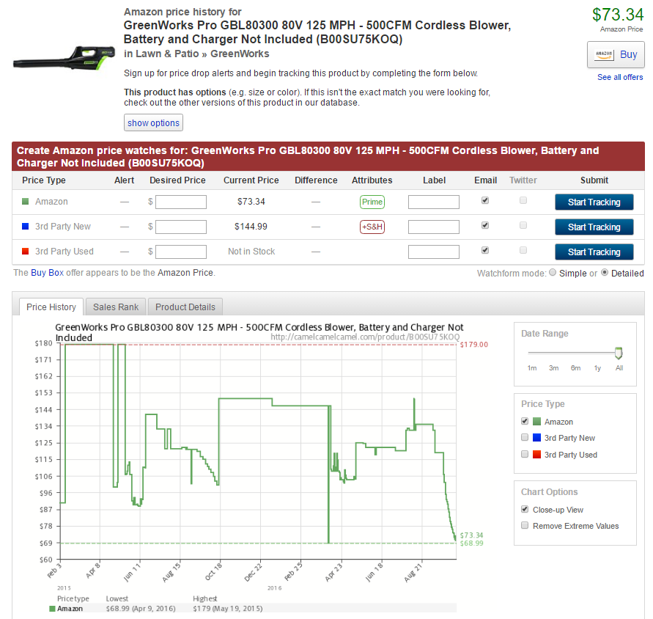Click the red 3rd Party Used square in watch table
The image size is (653, 619).
(x=26, y=252)
